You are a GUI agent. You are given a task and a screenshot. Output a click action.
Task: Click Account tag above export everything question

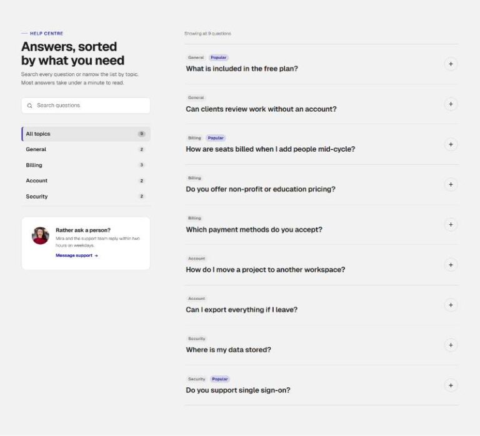coord(196,299)
